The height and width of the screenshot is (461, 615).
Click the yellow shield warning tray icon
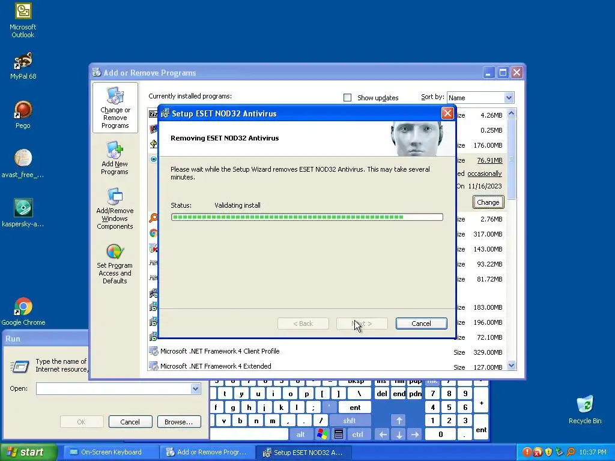(x=549, y=452)
